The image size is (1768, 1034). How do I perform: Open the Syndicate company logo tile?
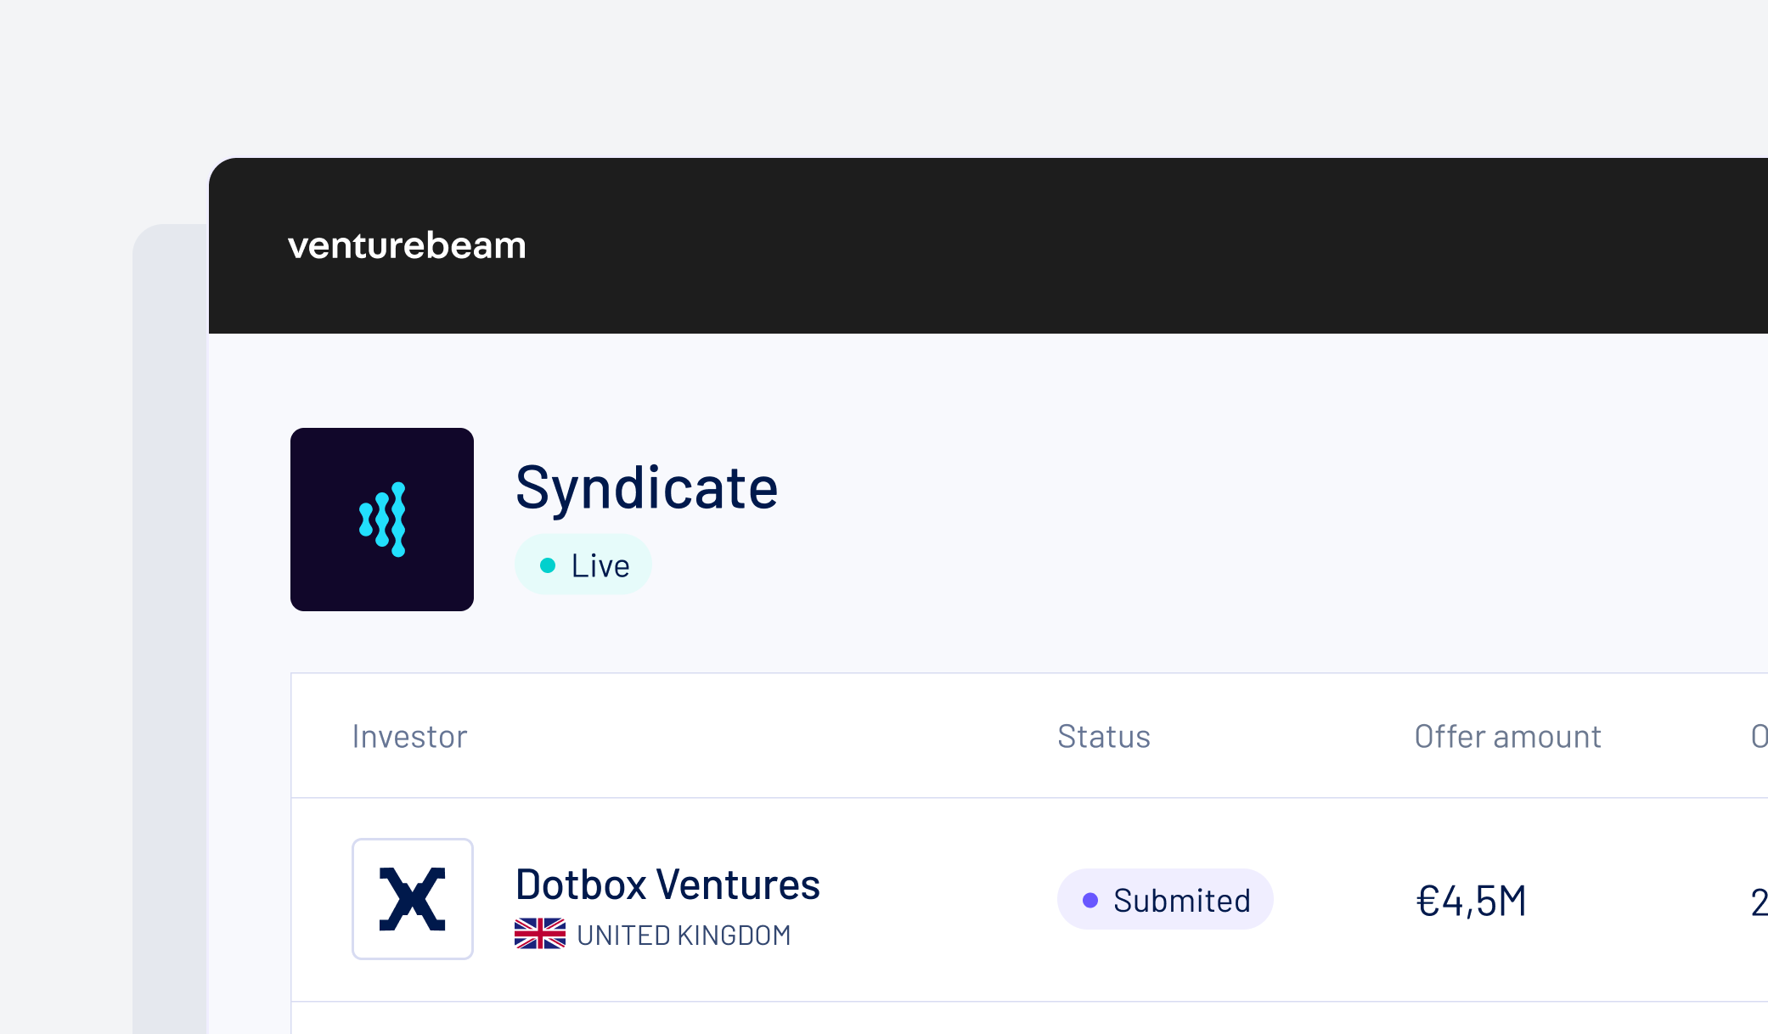point(382,520)
